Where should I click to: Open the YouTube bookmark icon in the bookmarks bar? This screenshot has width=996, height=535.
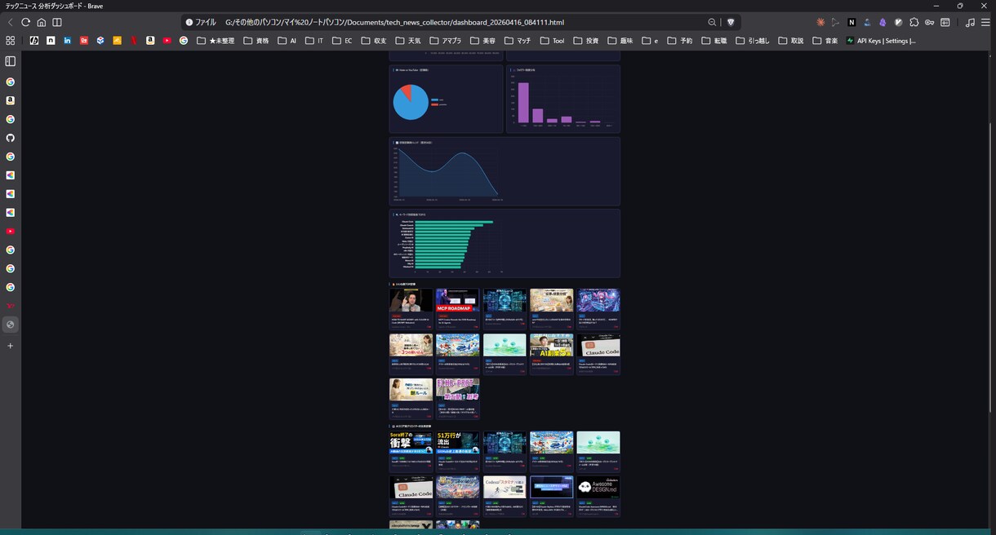tap(167, 40)
